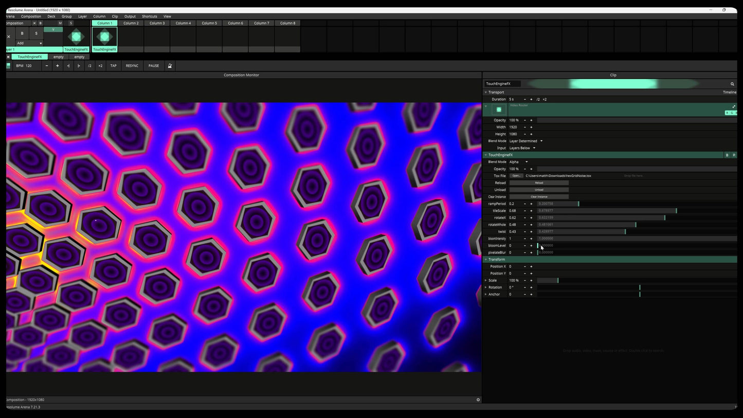Collapse the Transform section

click(485, 260)
